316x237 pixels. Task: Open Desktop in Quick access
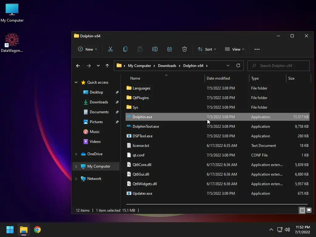pyautogui.click(x=96, y=92)
